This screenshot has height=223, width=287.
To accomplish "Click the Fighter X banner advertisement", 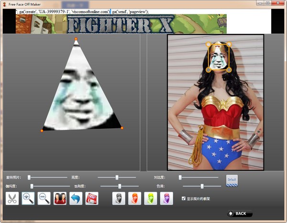I will point(121,24).
